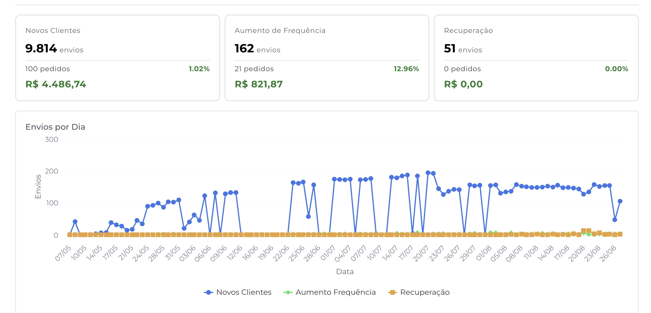Click the early blue peak point near 07/05
This screenshot has width=651, height=313.
(75, 222)
